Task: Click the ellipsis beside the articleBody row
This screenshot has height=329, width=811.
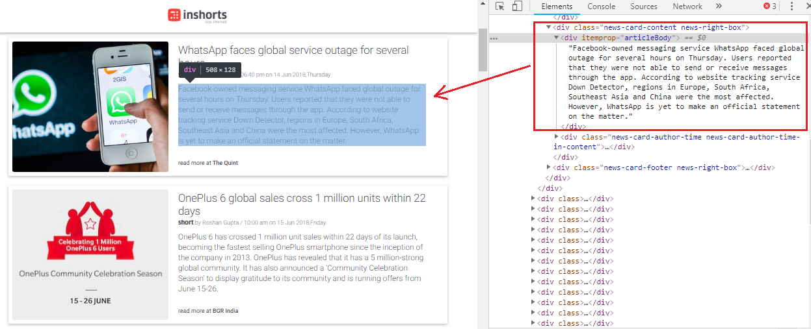Action: click(x=494, y=38)
